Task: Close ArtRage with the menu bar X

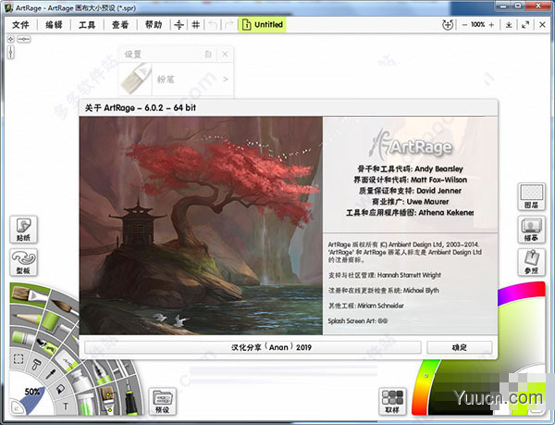Action: click(x=542, y=25)
